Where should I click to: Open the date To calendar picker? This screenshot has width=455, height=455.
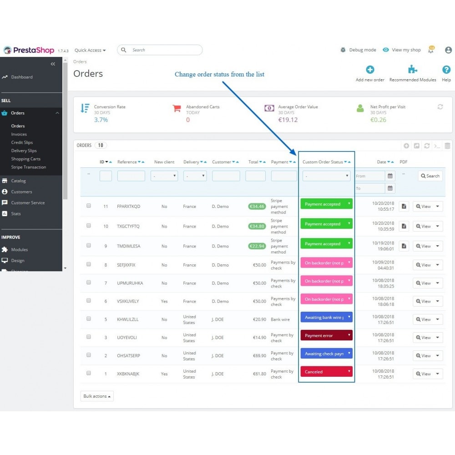[390, 188]
